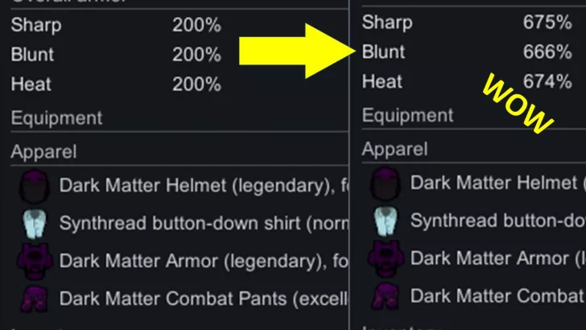
Task: Click the big yellow arrow graphic
Action: tap(297, 52)
